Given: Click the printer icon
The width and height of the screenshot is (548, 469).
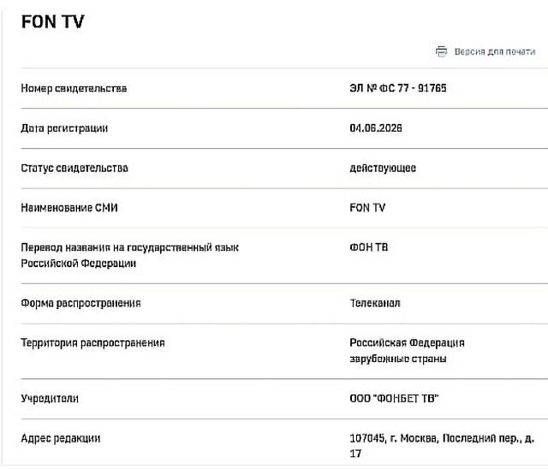Looking at the screenshot, I should click(441, 51).
